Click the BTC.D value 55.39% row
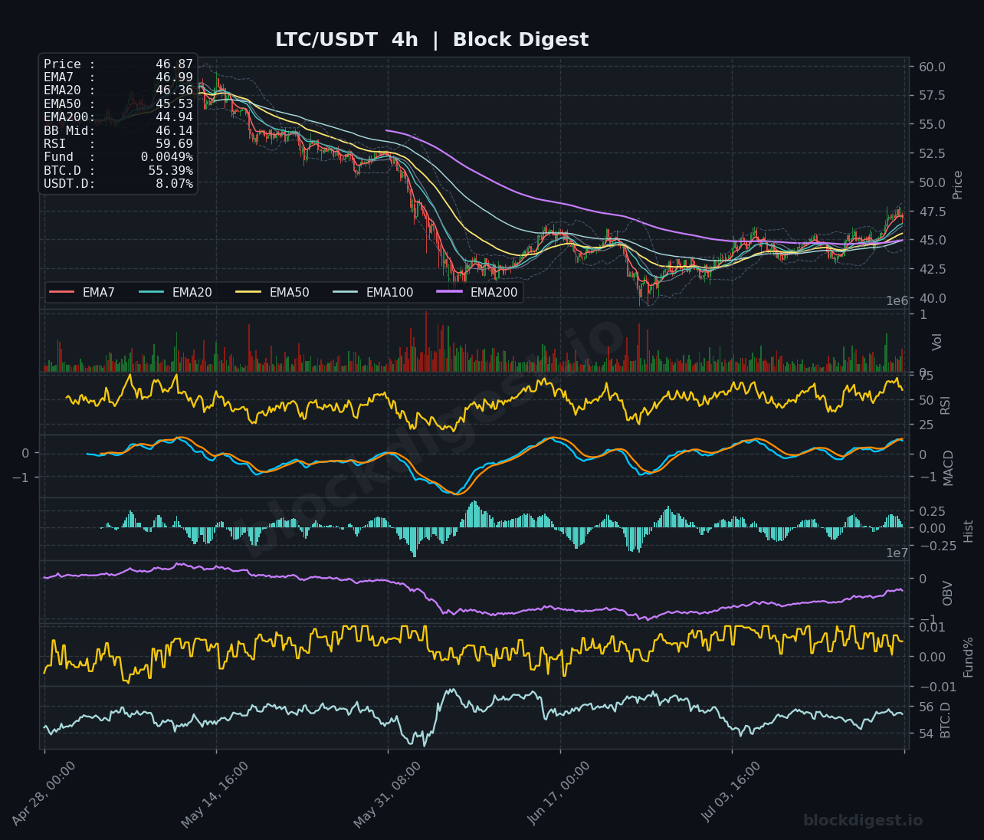Viewport: 984px width, 840px height. (x=118, y=171)
